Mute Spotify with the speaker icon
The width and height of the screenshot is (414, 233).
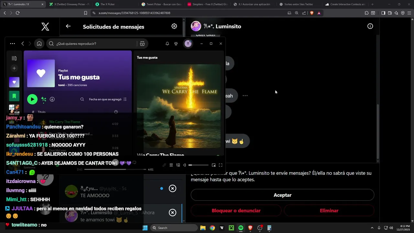pos(185,165)
